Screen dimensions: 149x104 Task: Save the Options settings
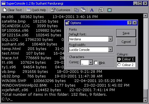(126, 33)
